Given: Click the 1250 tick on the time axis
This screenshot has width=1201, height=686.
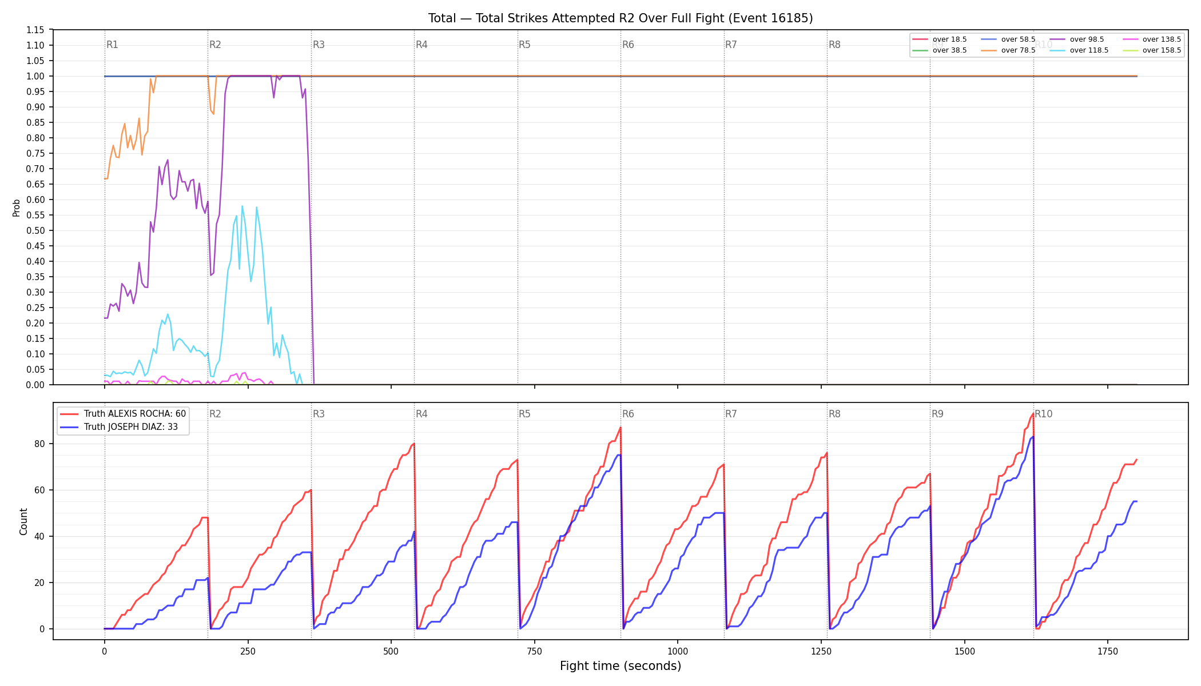Looking at the screenshot, I should tap(821, 651).
